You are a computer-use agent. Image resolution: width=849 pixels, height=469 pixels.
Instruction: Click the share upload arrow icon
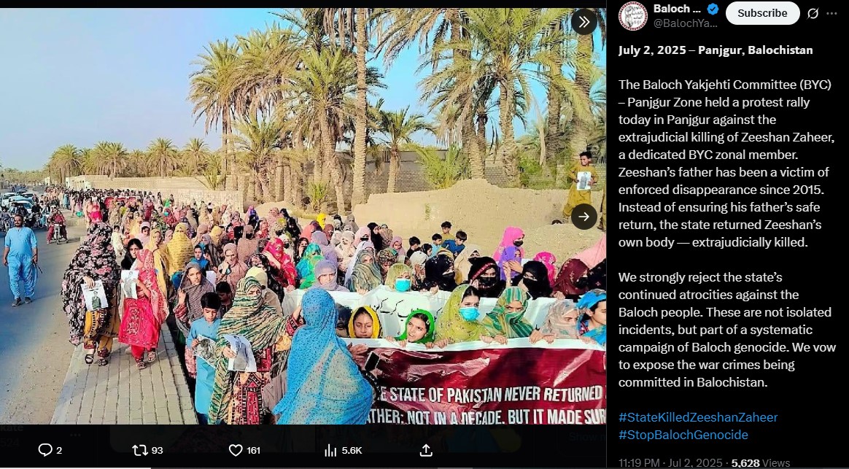(426, 450)
